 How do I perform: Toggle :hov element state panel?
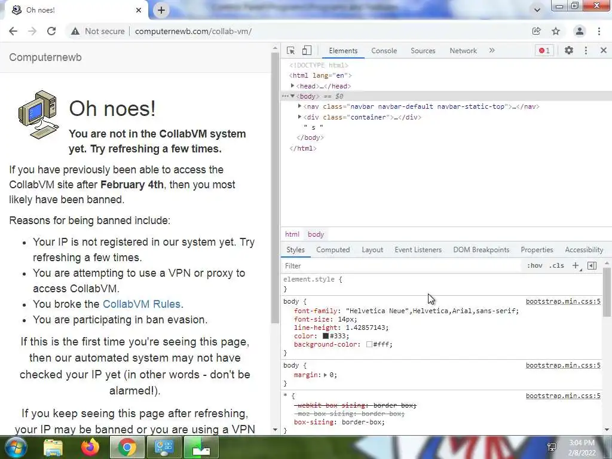[534, 265]
